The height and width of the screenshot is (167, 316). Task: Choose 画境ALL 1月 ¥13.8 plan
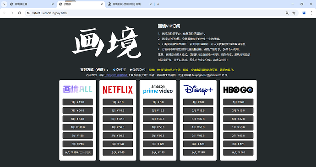pos(77,102)
